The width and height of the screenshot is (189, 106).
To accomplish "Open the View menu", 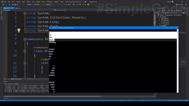I will (13, 2).
